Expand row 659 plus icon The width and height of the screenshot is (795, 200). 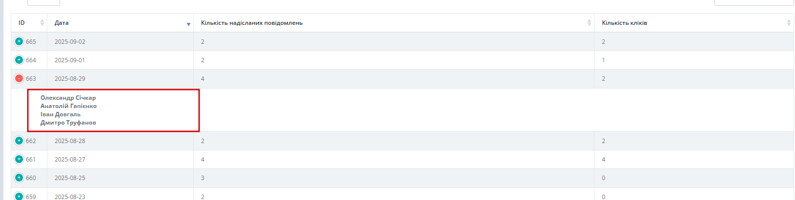pos(19,196)
